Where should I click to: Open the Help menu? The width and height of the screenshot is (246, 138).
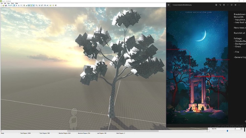[x=16, y=3]
